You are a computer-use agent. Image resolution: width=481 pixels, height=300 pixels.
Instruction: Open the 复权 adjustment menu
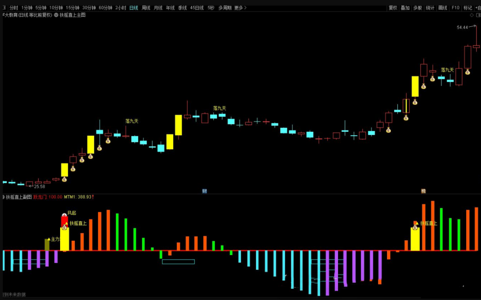393,8
